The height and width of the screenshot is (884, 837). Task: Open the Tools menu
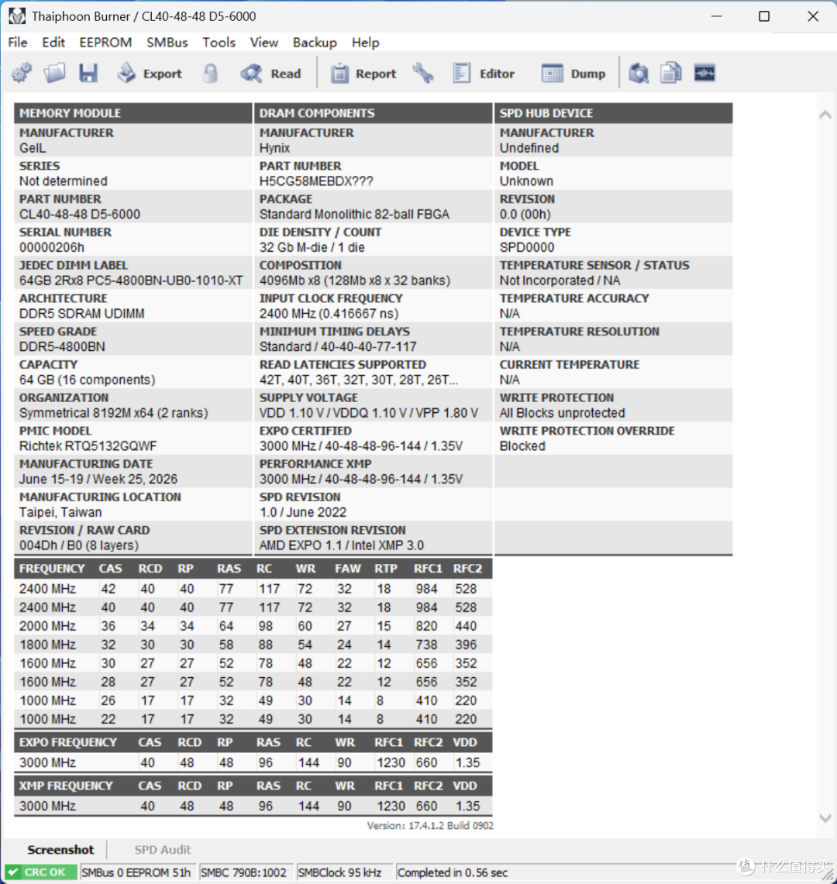coord(219,43)
